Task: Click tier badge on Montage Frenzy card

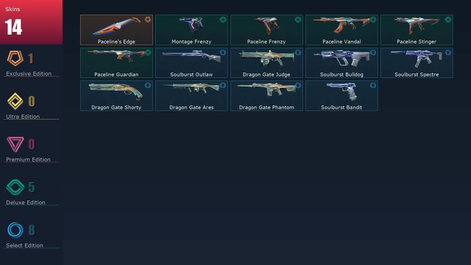Action: (x=223, y=19)
